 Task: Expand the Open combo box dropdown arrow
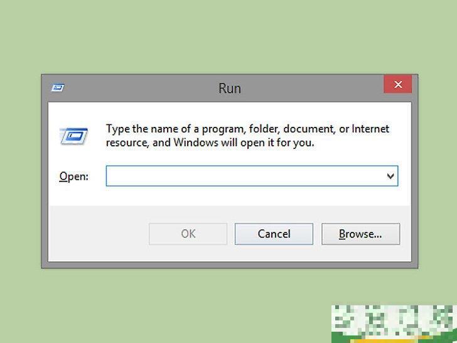coord(390,176)
